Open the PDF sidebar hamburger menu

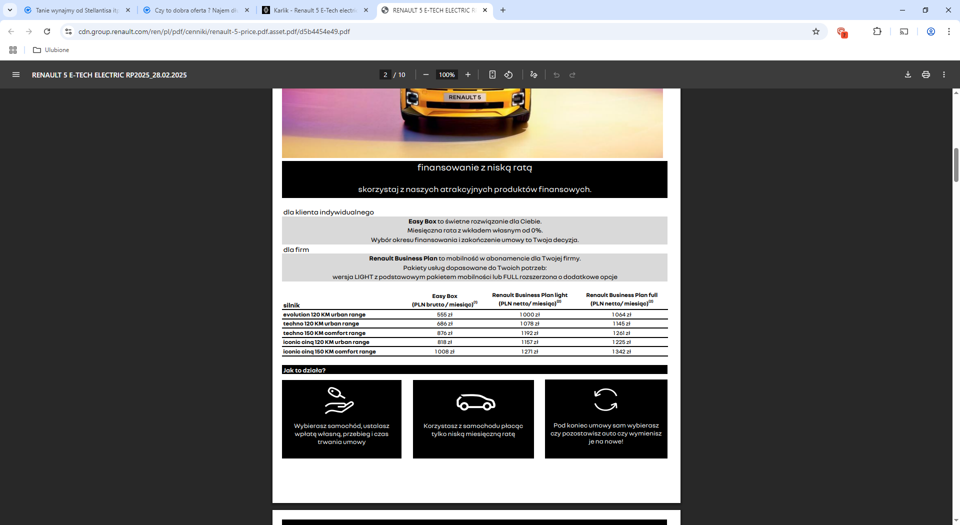[16, 74]
